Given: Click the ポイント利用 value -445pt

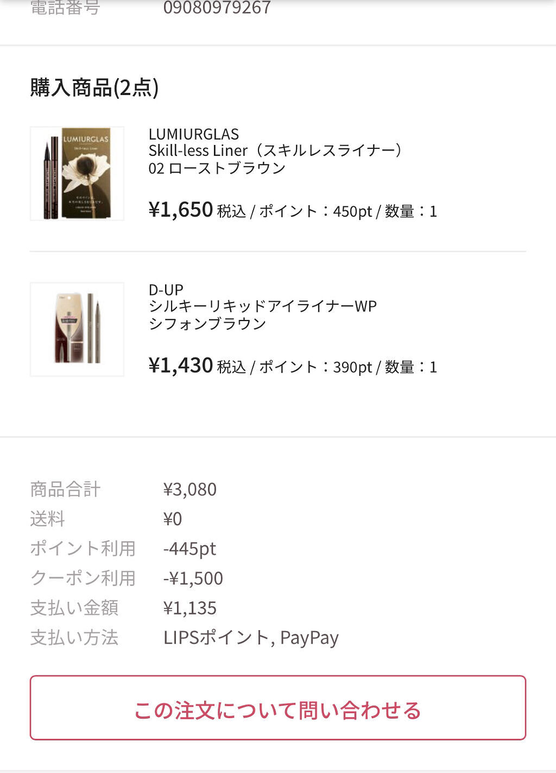Looking at the screenshot, I should [190, 549].
